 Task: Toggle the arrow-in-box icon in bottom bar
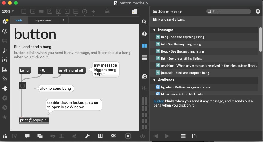(x=14, y=136)
